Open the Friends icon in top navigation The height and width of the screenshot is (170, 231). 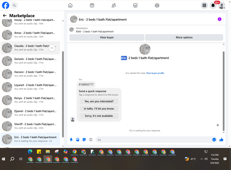click(114, 6)
